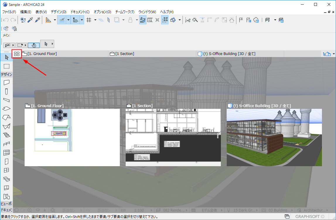Select the Marquee tool in toolbox
The width and height of the screenshot is (336, 220).
point(6,66)
